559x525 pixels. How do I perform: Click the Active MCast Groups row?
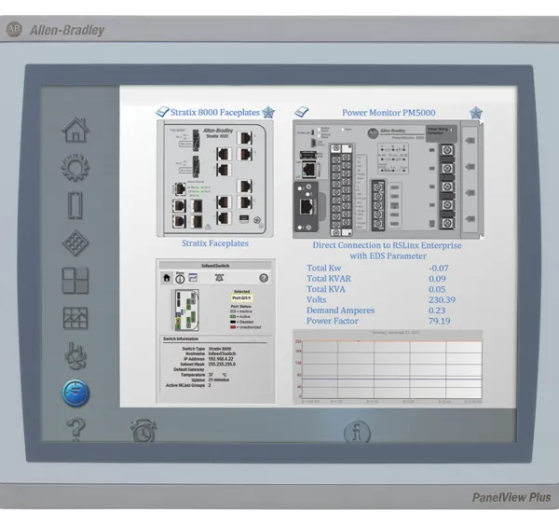[188, 385]
